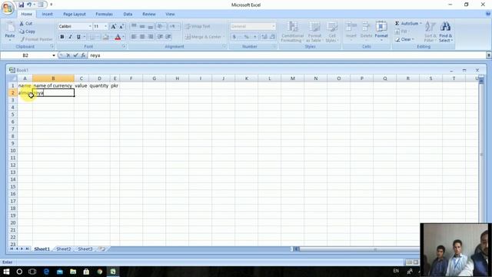Open Format cells button in Cells group

(381, 31)
